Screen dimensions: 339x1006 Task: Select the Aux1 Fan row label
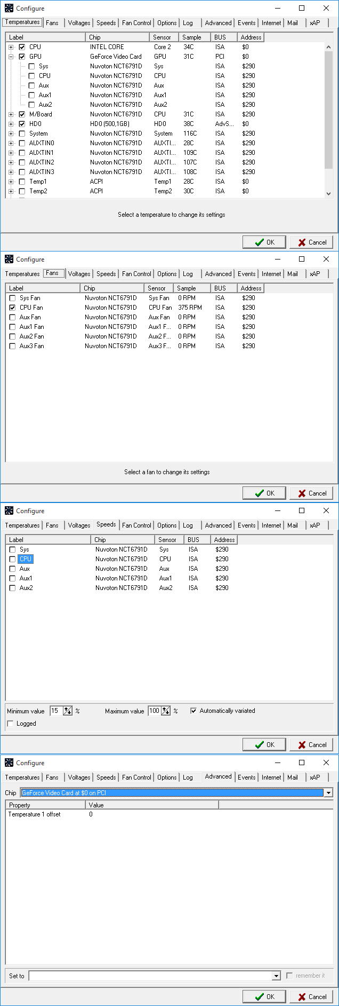click(x=32, y=327)
